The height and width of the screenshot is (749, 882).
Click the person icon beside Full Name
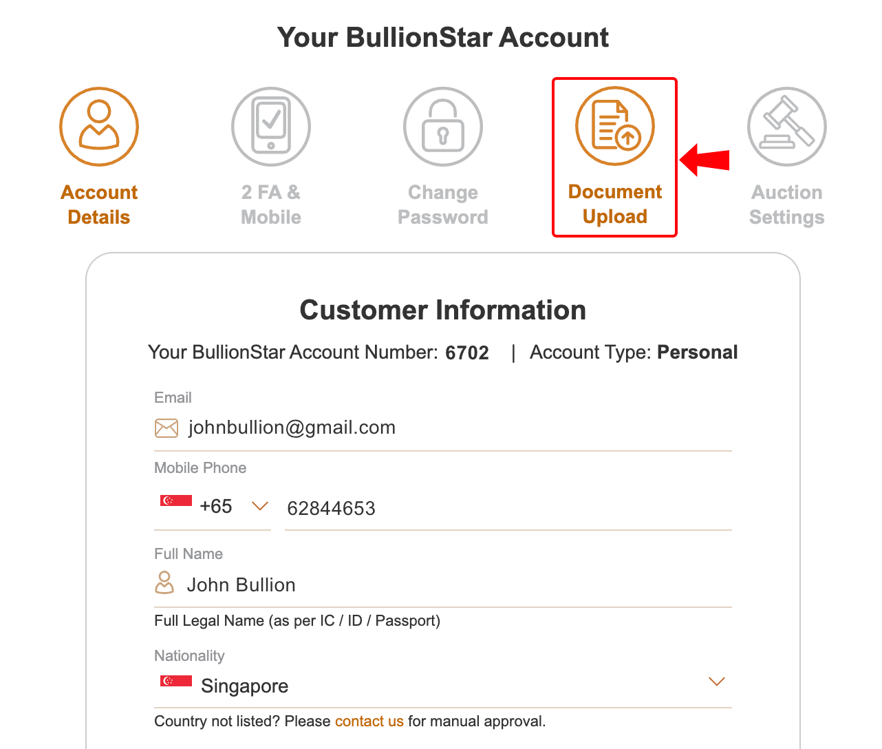coord(164,583)
